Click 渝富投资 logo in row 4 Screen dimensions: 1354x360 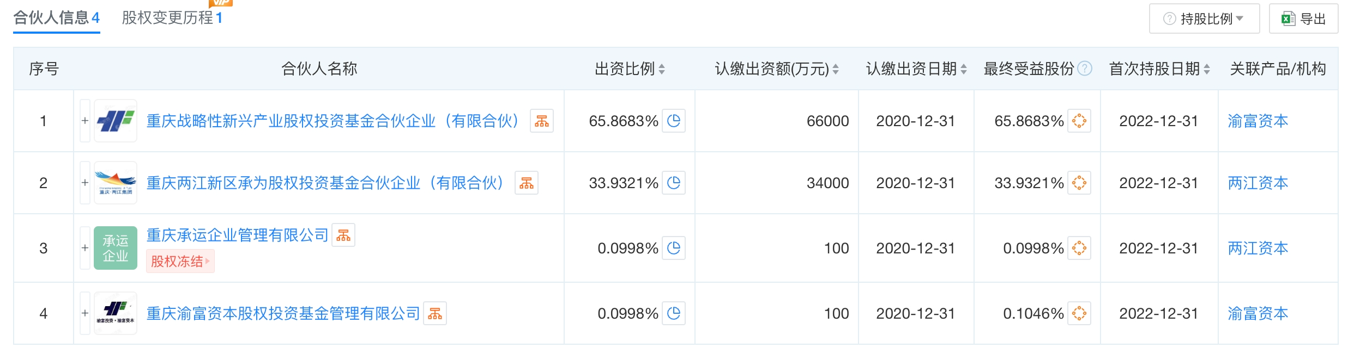116,313
